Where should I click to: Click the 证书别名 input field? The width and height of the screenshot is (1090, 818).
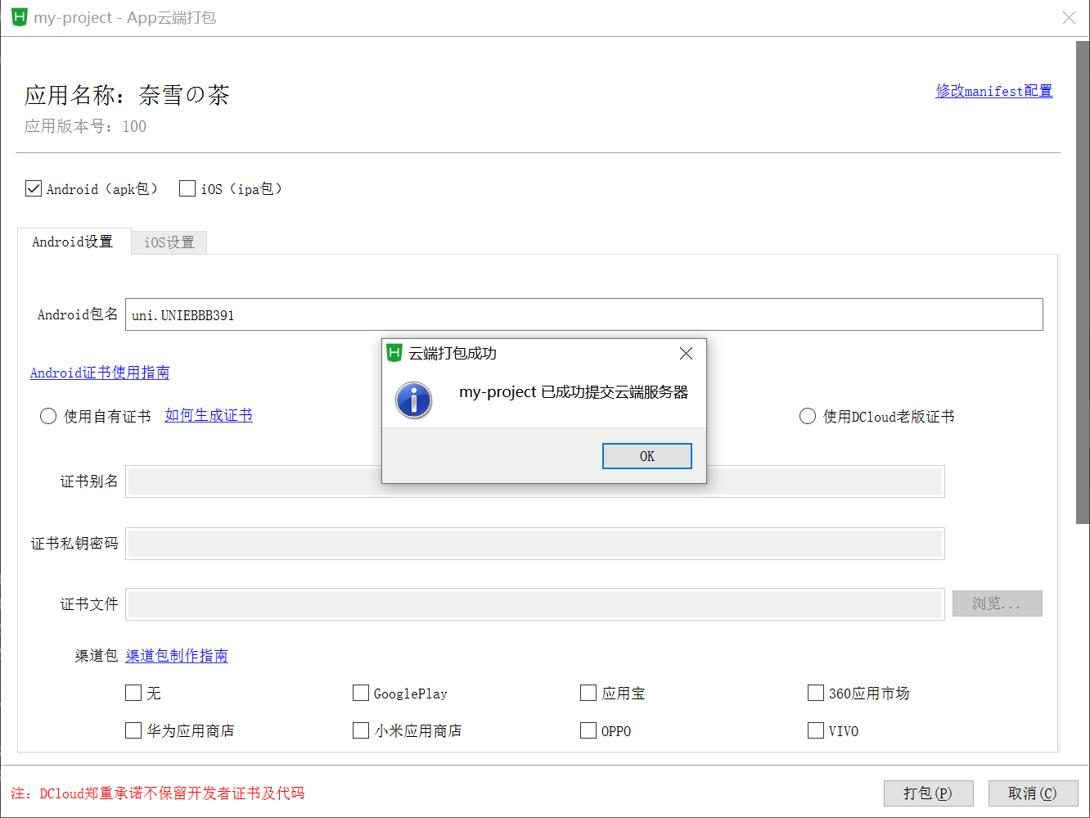[535, 481]
